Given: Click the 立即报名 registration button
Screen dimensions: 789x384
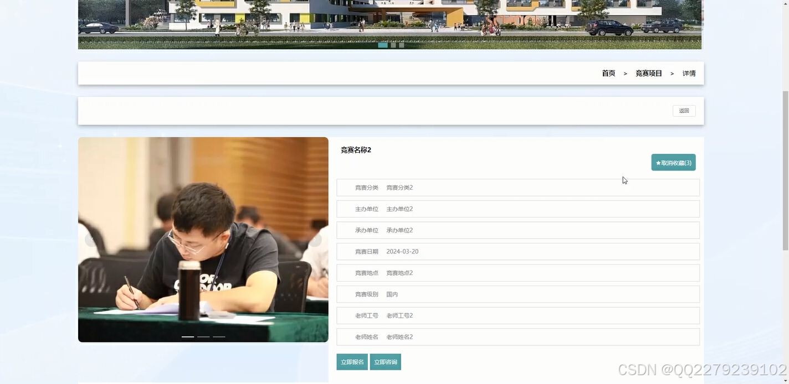Looking at the screenshot, I should click(x=352, y=361).
